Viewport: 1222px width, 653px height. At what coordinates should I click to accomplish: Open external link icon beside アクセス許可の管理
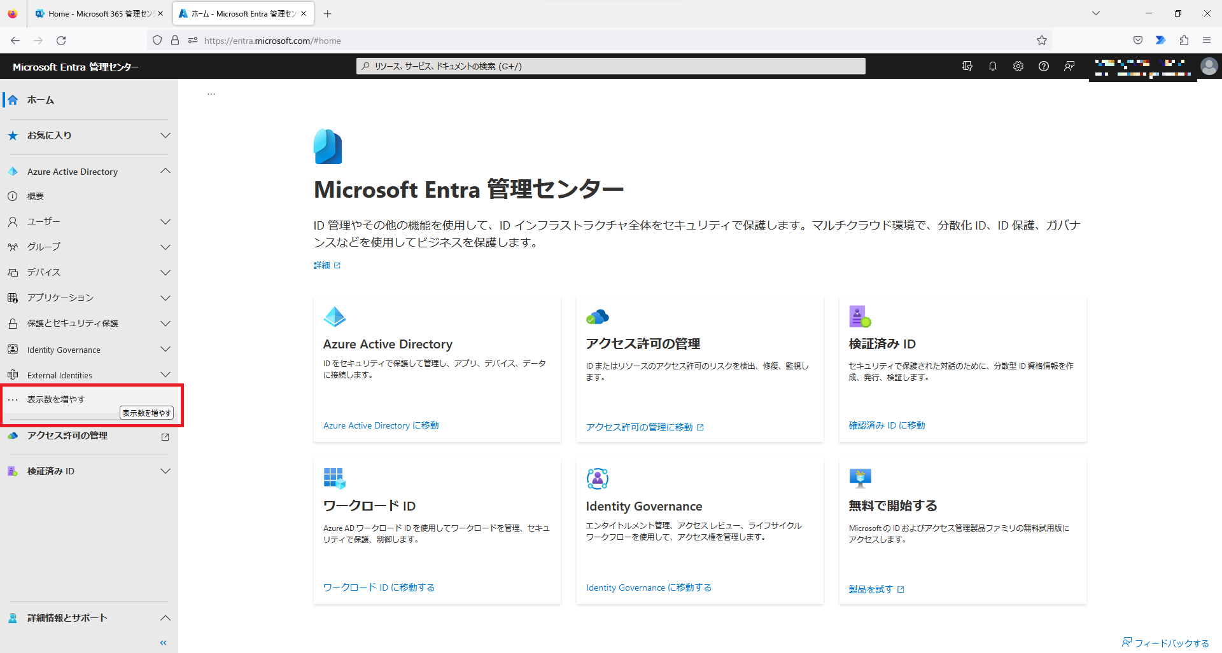[x=165, y=437]
